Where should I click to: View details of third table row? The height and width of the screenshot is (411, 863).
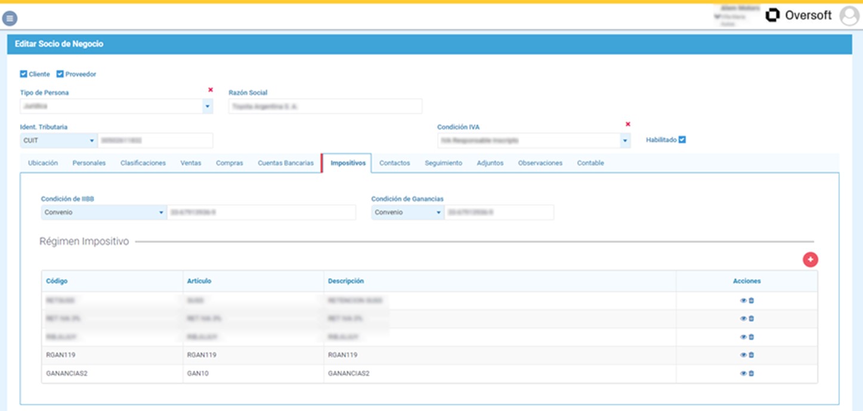(743, 337)
